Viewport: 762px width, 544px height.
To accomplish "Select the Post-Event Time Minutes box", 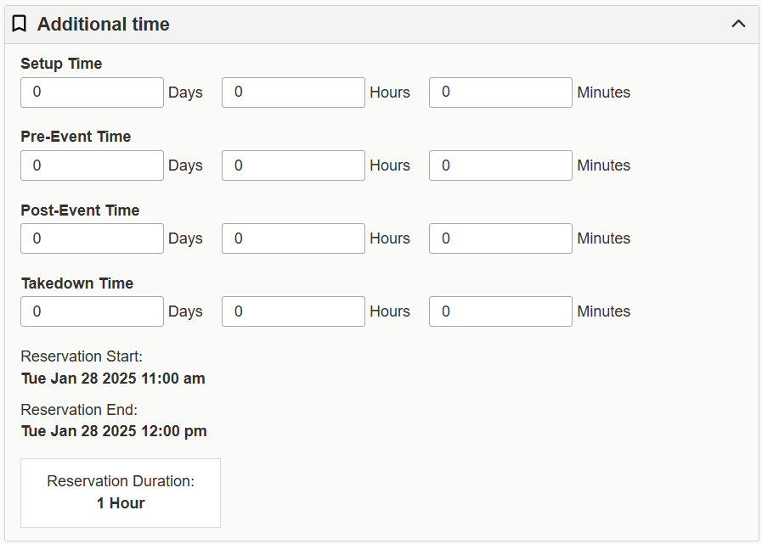I will (x=500, y=238).
